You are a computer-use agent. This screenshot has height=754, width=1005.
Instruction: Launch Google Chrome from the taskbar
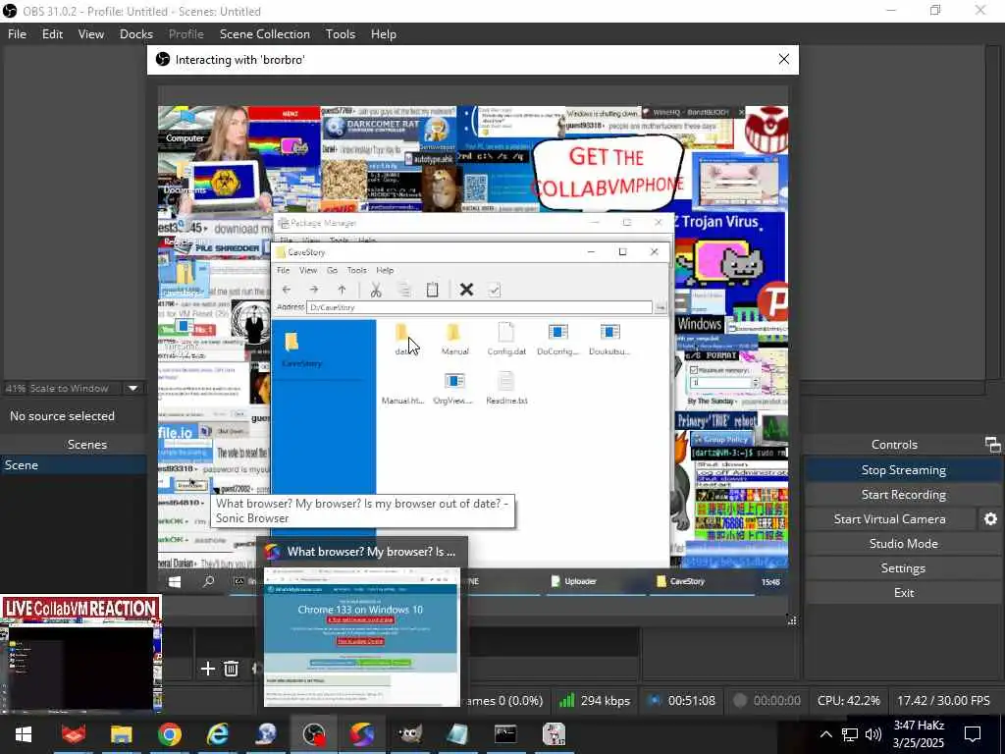coord(169,734)
